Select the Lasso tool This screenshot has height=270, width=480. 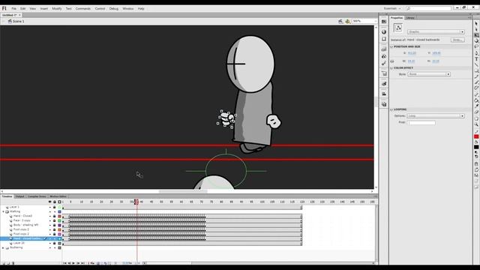click(476, 46)
